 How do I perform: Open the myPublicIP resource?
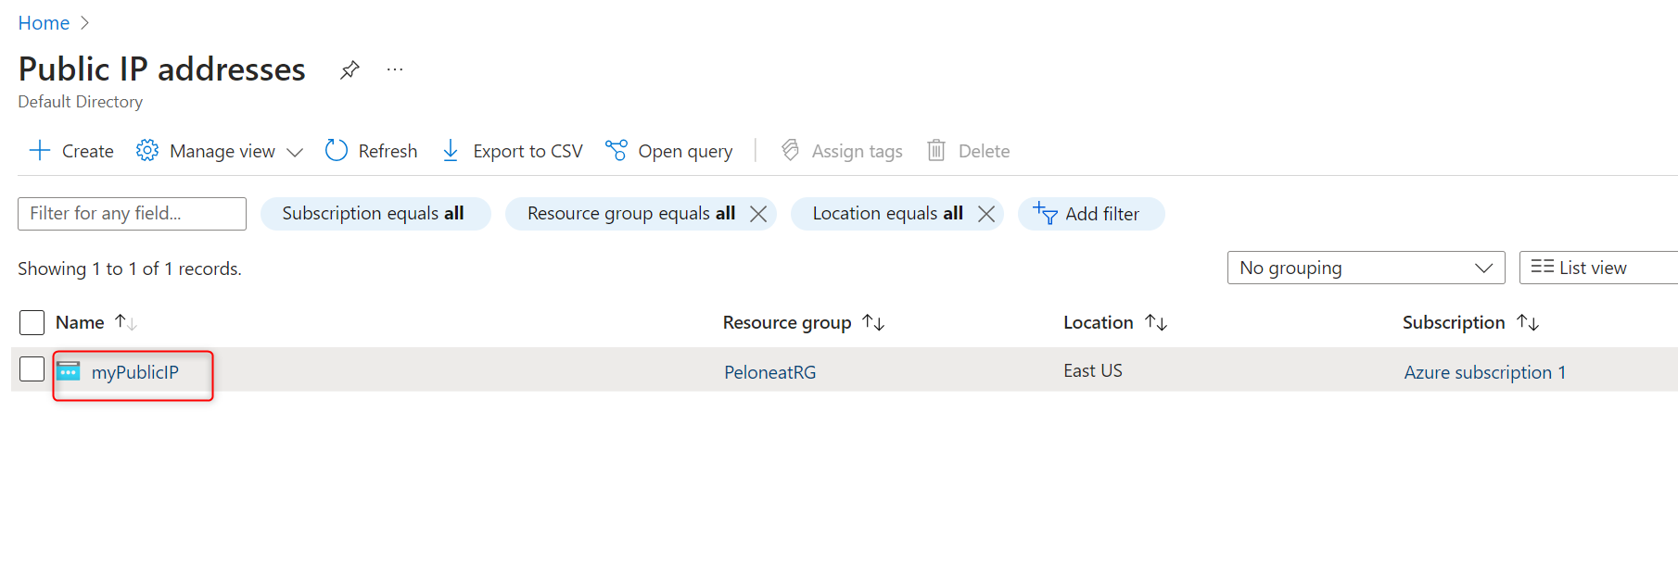[134, 372]
